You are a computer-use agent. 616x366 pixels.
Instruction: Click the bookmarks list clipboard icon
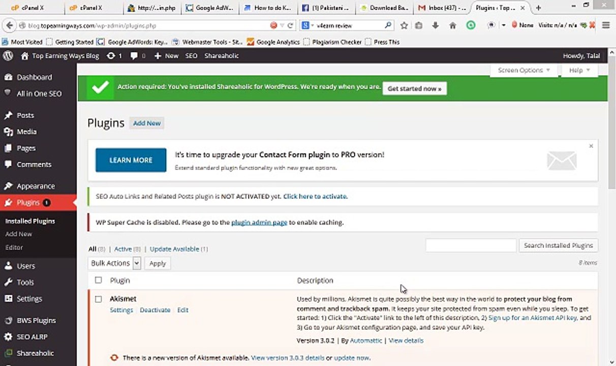tap(419, 25)
